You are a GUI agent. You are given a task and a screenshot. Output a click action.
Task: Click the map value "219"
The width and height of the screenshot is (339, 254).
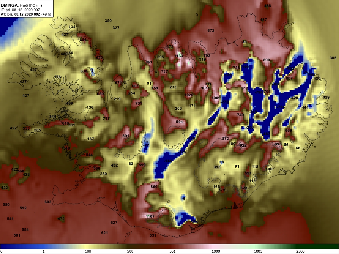click(117, 99)
